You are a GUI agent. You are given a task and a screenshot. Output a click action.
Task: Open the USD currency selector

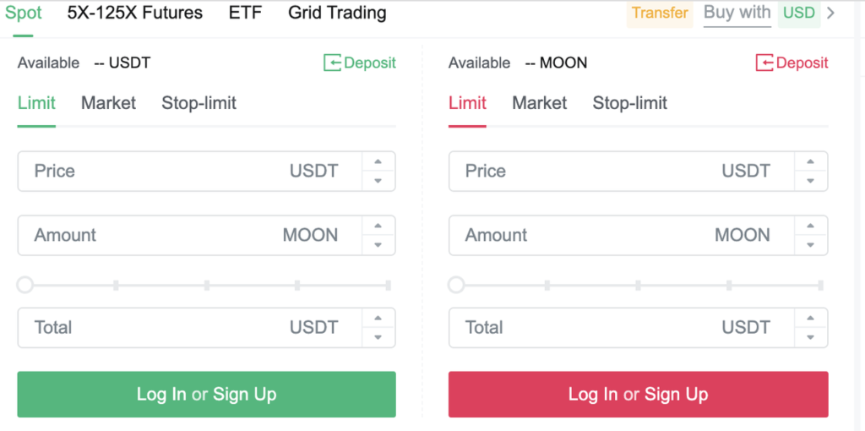coord(799,14)
